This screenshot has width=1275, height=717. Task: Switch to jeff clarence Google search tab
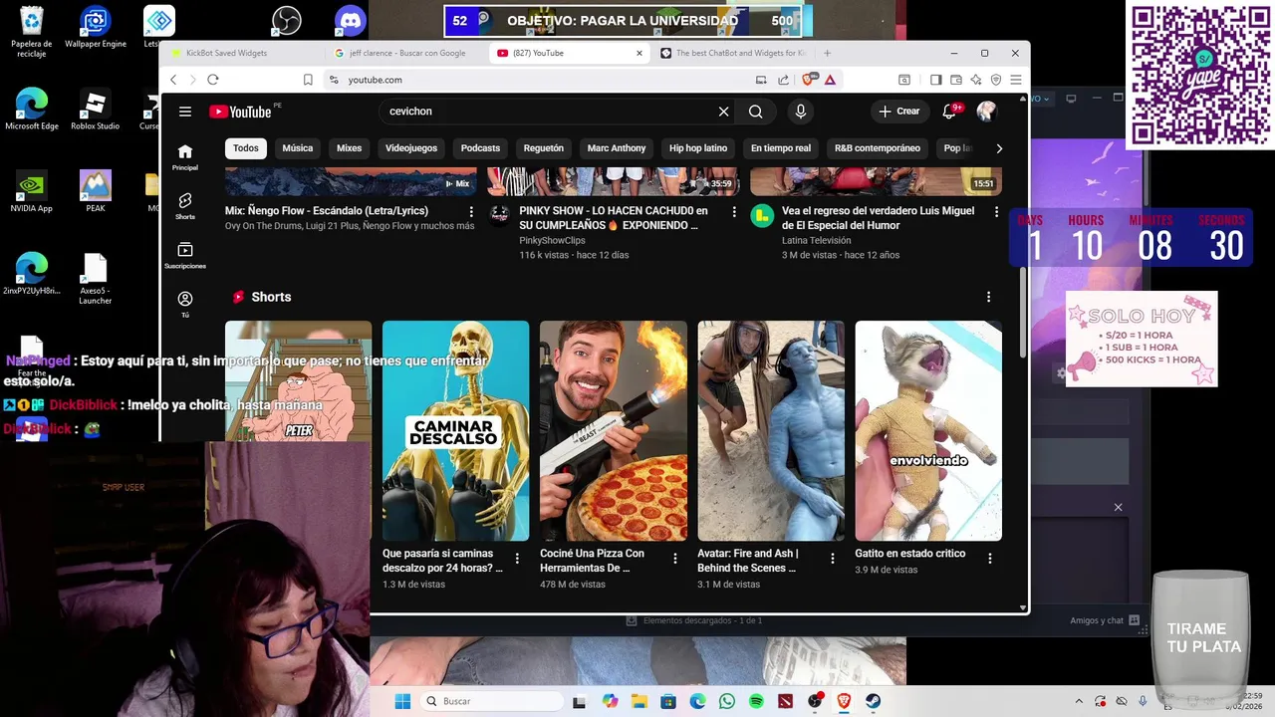point(407,53)
